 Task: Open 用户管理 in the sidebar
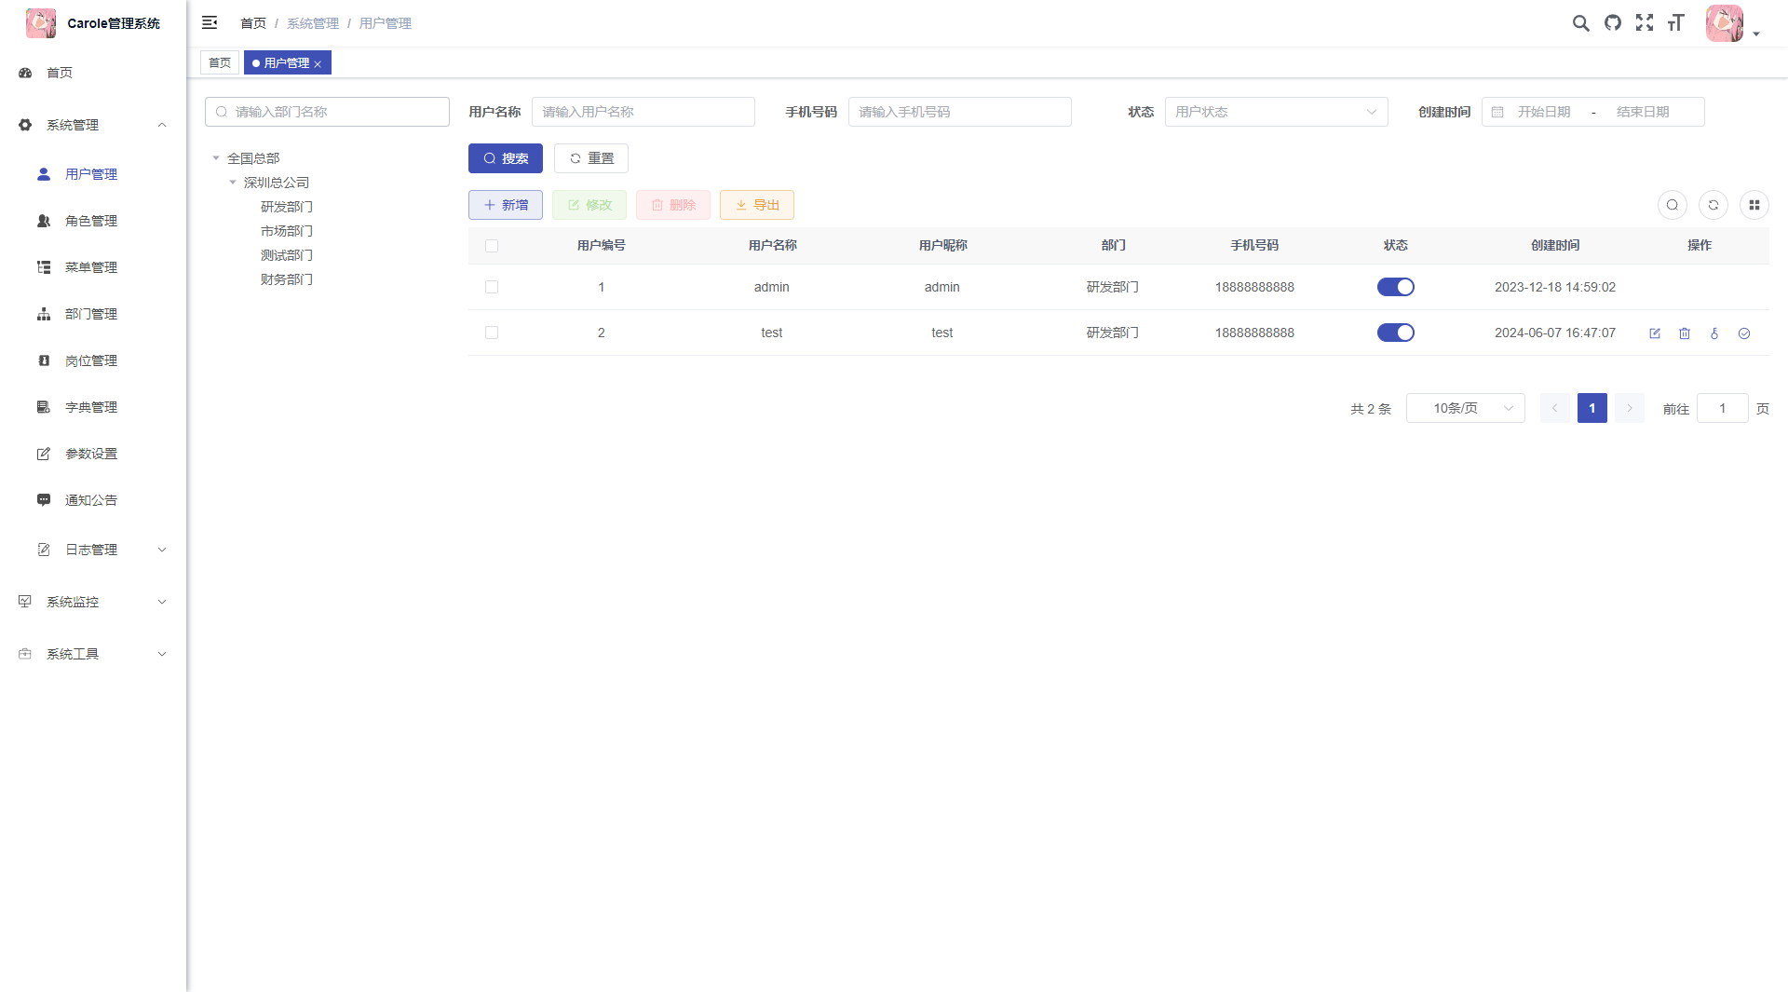coord(93,174)
